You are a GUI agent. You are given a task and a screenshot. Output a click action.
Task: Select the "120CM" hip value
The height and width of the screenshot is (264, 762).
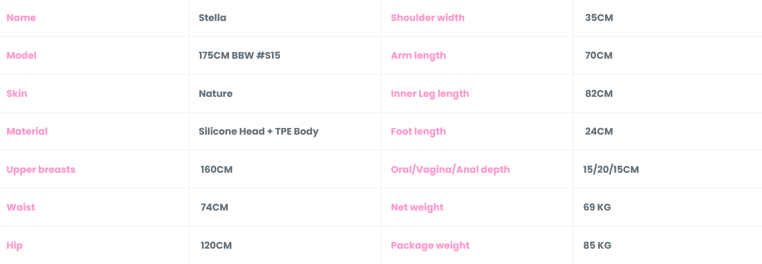tap(216, 245)
